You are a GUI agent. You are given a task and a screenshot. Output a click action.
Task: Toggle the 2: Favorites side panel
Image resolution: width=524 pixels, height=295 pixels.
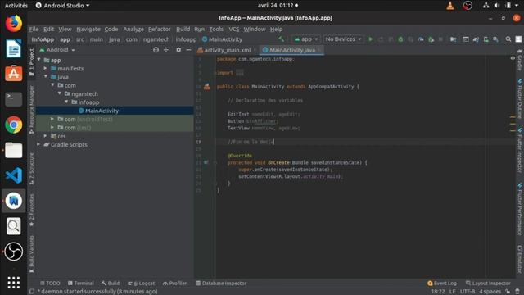31,210
